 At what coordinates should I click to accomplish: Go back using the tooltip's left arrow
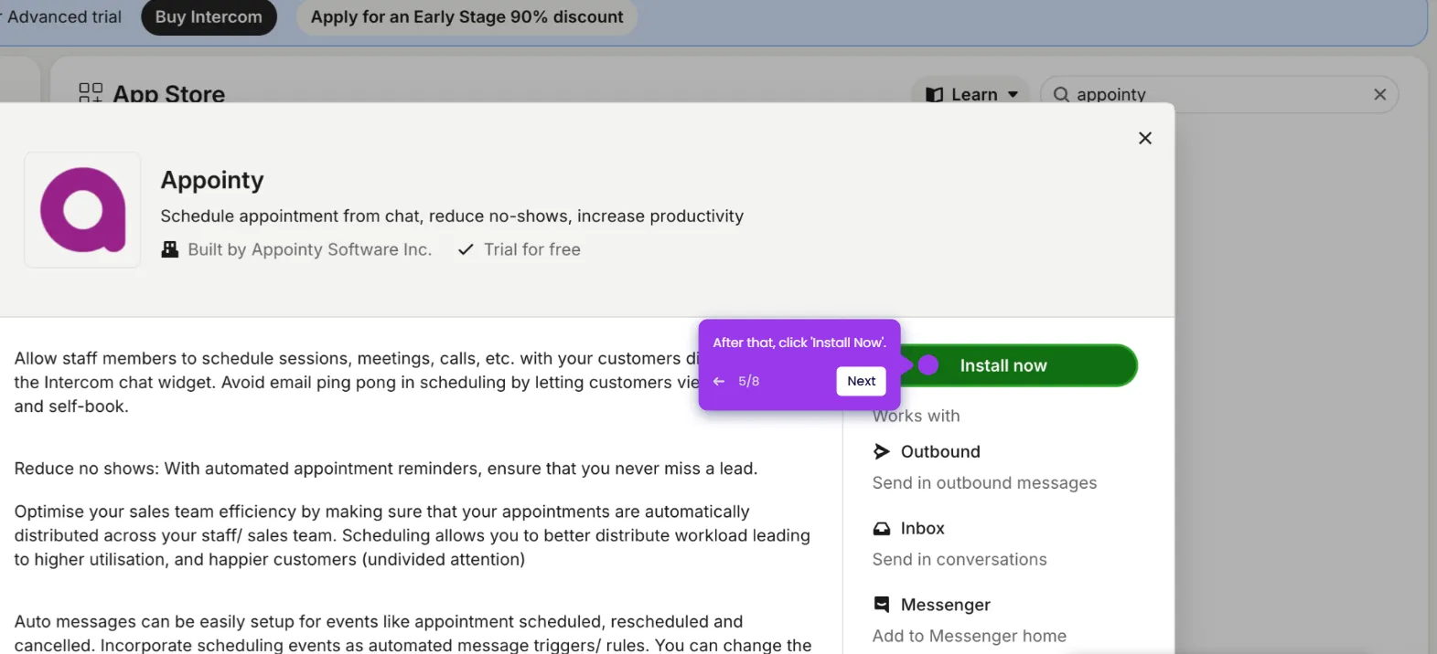[x=719, y=382]
